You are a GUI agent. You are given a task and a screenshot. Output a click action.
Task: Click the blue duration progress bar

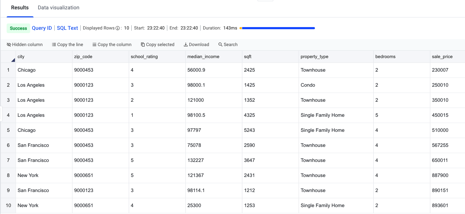click(278, 28)
